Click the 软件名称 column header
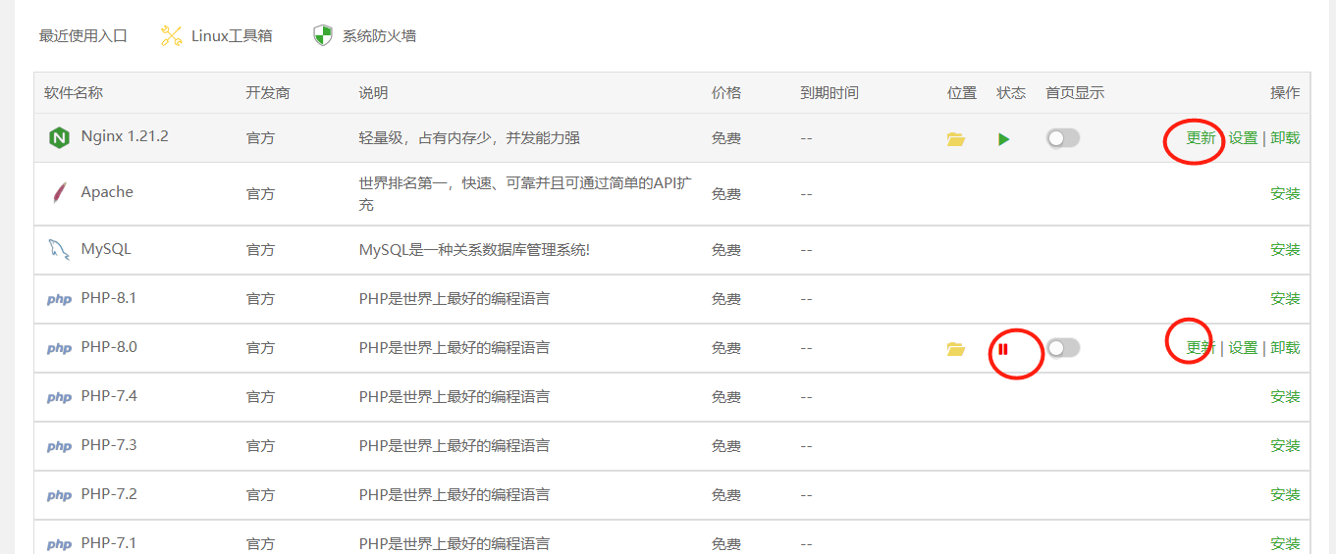Screen dimensions: 1336x554 pos(74,93)
